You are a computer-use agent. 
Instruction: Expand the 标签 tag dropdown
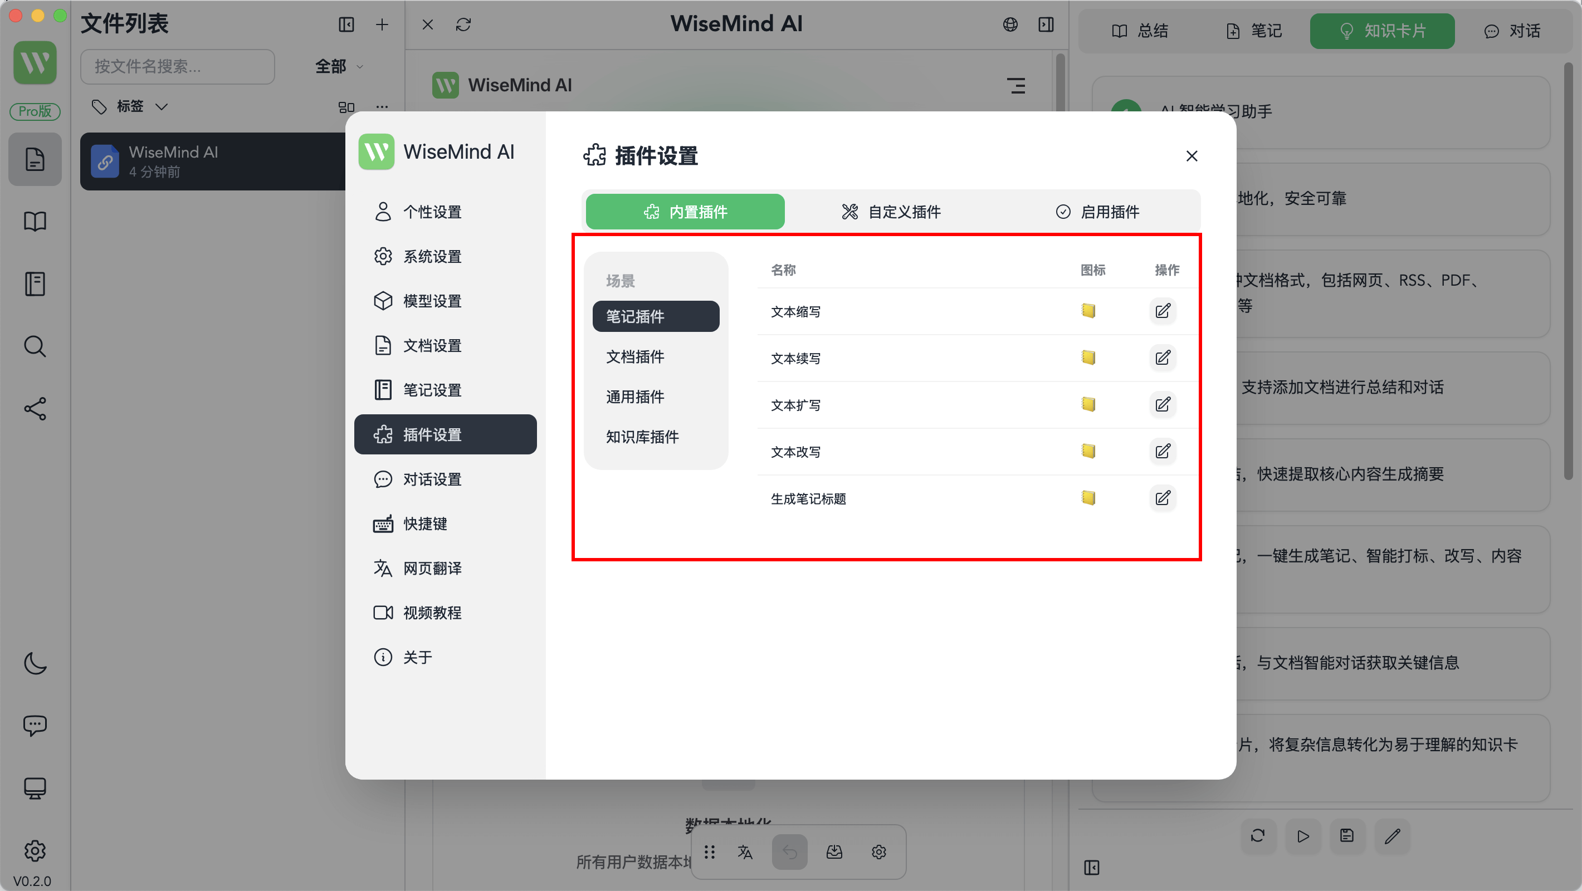(x=130, y=107)
